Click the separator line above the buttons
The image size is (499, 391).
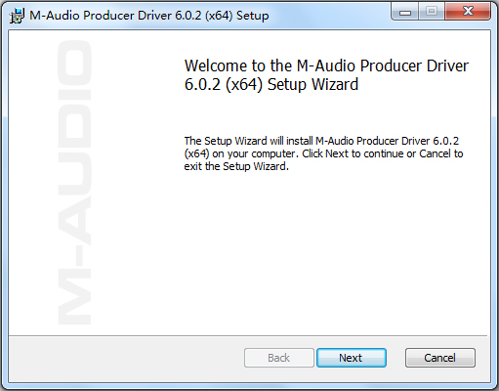[x=248, y=335]
